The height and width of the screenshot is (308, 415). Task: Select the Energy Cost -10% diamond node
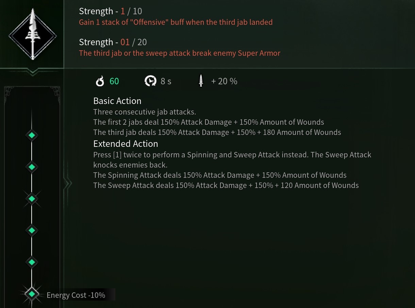(x=32, y=294)
